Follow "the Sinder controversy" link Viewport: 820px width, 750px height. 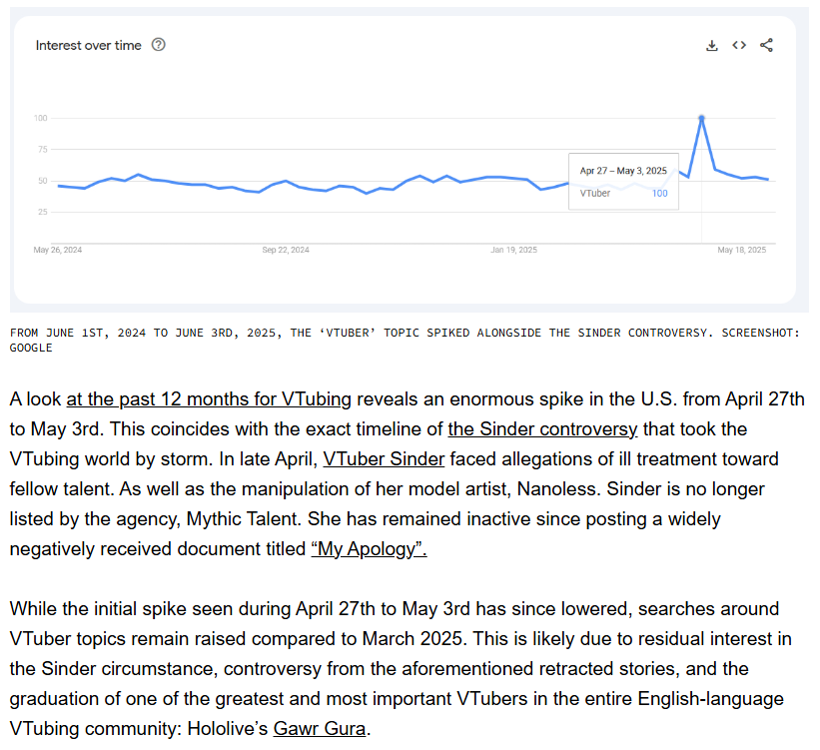(542, 428)
